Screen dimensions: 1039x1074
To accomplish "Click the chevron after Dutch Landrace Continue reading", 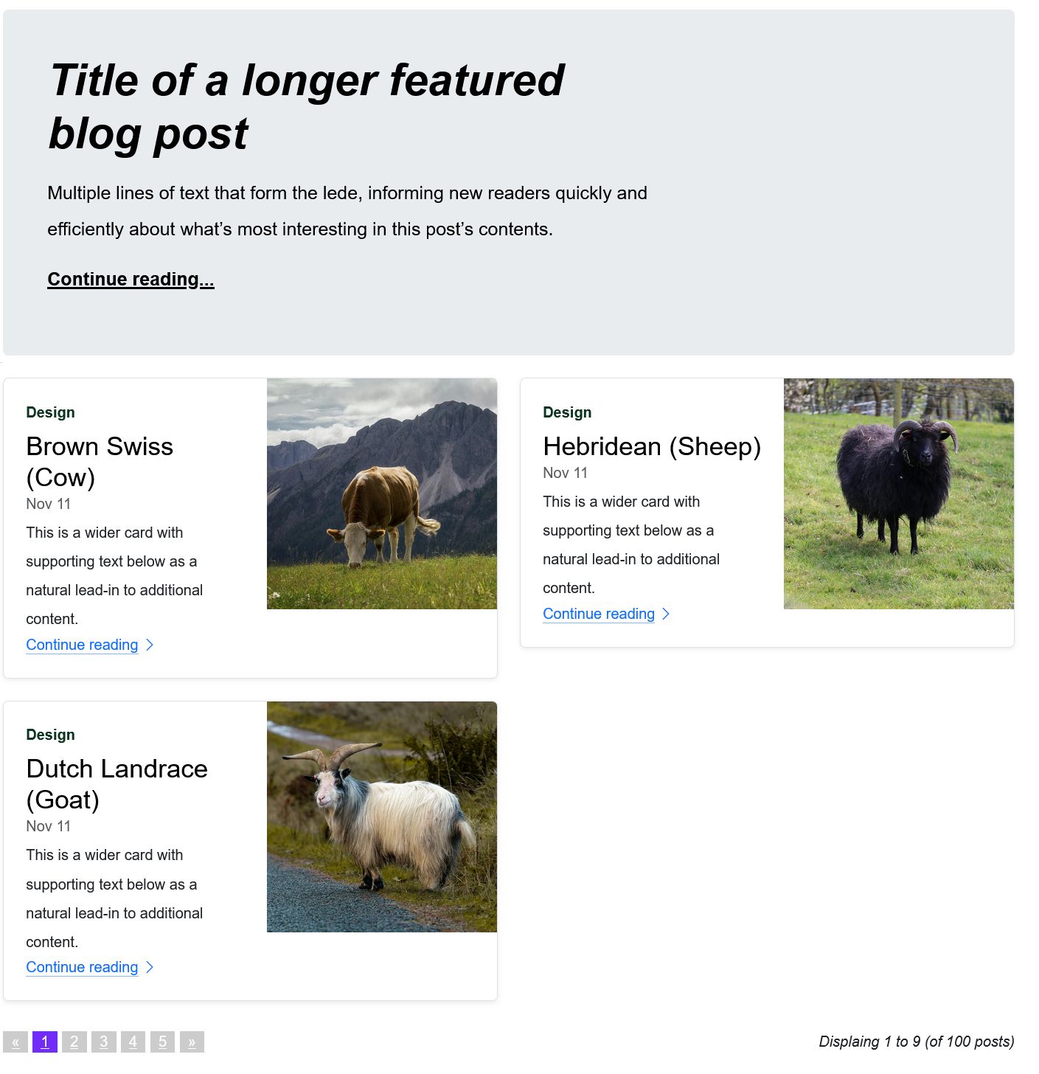I will 150,968.
